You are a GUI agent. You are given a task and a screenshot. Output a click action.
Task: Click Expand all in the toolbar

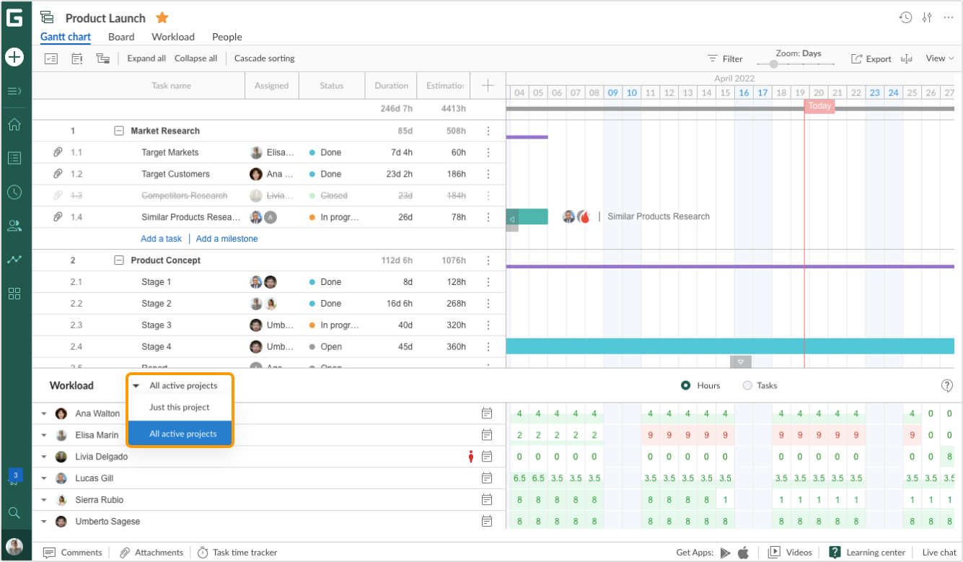coord(146,58)
